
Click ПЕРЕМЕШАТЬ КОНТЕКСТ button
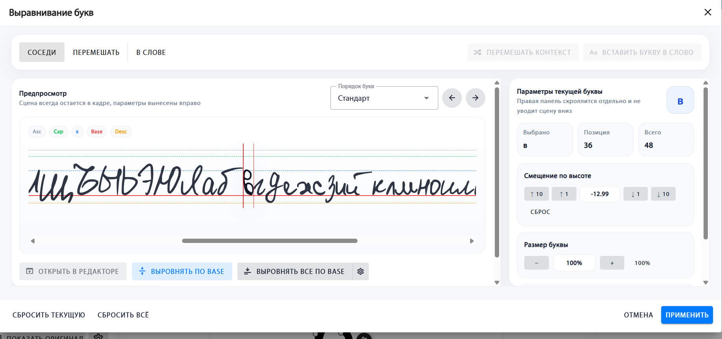click(523, 52)
